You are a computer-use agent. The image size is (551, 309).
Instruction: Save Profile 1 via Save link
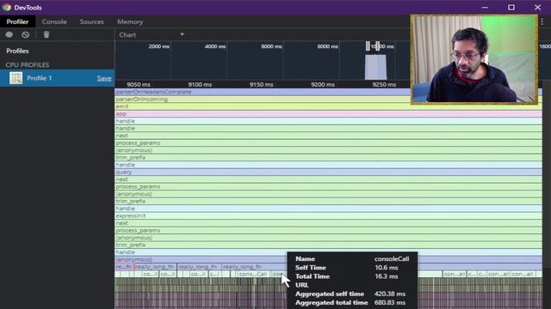coord(104,78)
